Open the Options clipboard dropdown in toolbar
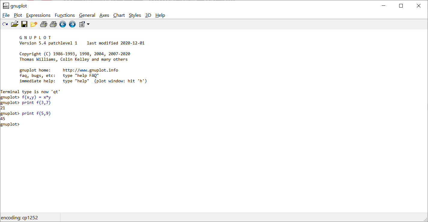This screenshot has width=428, height=222. (84, 24)
